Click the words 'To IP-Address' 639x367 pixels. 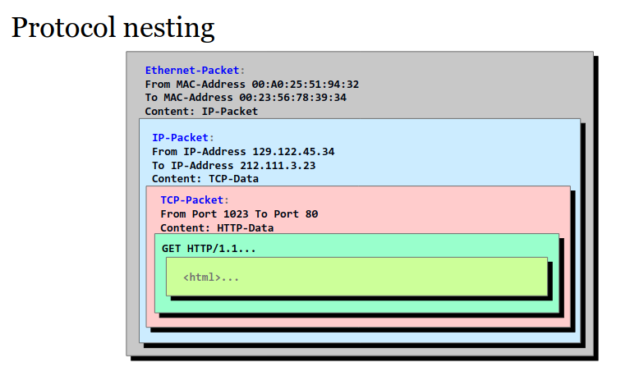[193, 165]
